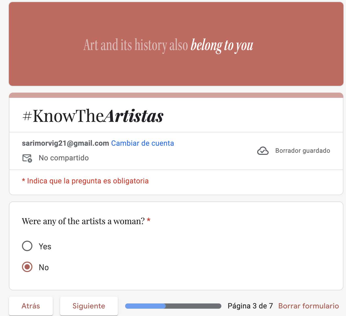Click the page progress bar
This screenshot has width=346, height=316.
coord(173,306)
